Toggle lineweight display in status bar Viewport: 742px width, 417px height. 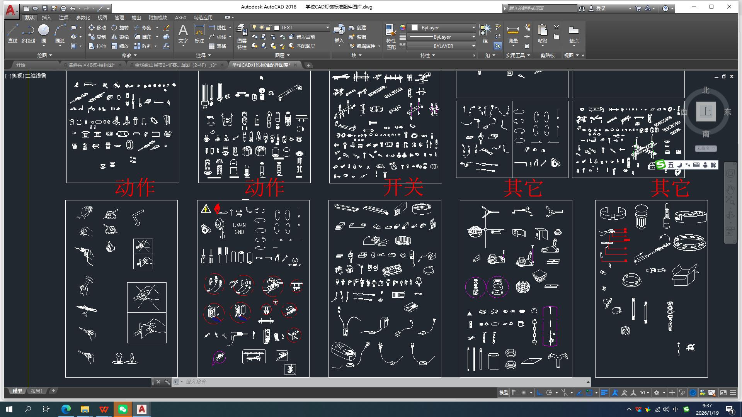[x=604, y=393]
